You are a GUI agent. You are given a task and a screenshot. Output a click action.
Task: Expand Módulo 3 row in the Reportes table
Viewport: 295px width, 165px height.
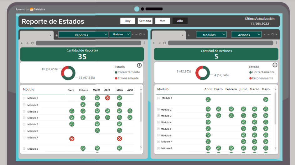point(24,111)
